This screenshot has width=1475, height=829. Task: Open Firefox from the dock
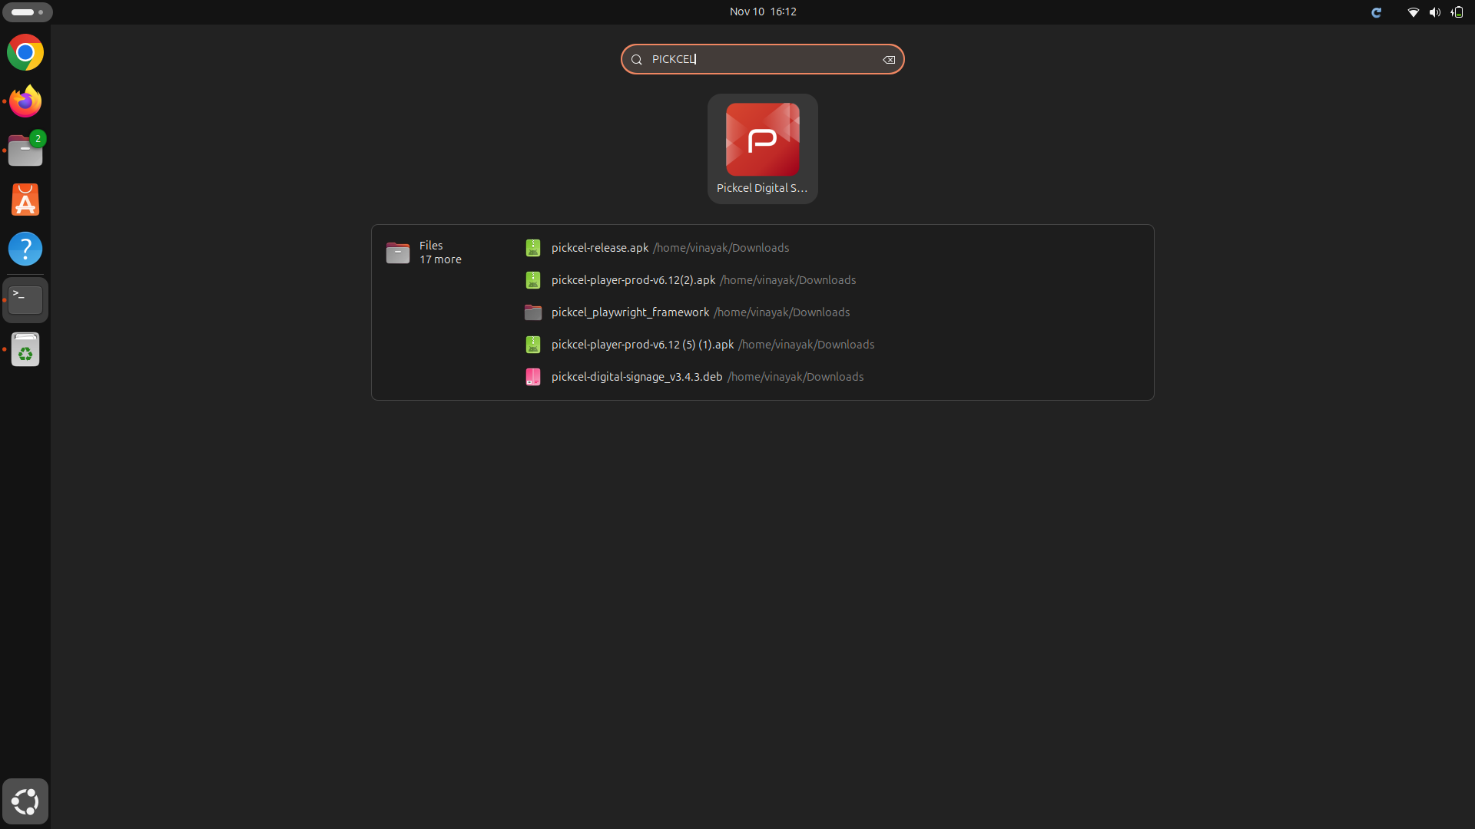click(25, 101)
